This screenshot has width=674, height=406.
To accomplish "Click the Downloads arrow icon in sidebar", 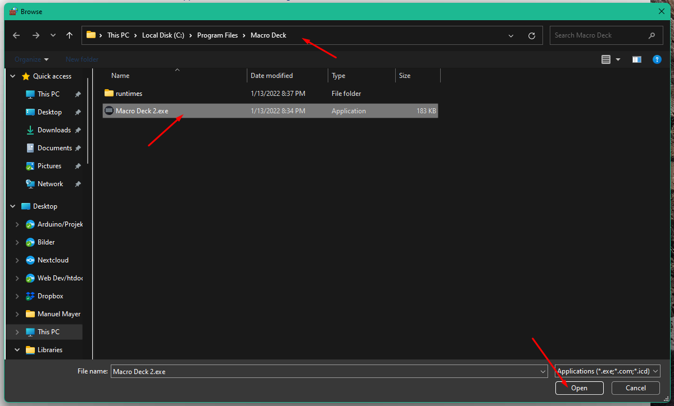I will tap(30, 130).
